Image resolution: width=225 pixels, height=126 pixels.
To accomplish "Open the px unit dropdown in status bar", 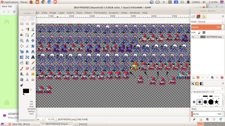I will point(40,119).
